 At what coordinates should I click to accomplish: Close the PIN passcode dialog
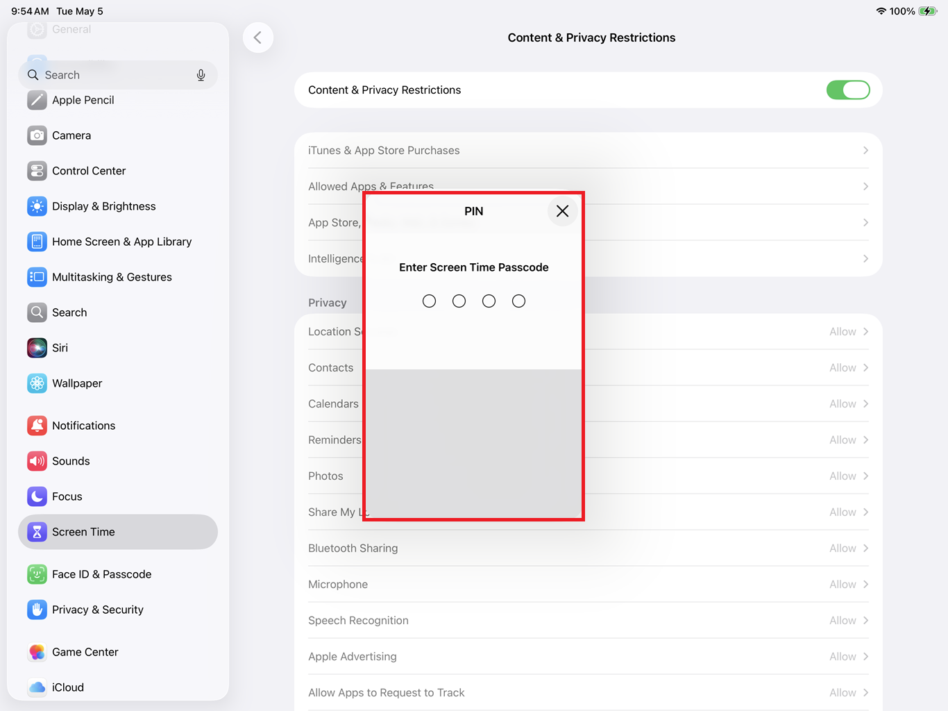point(562,211)
